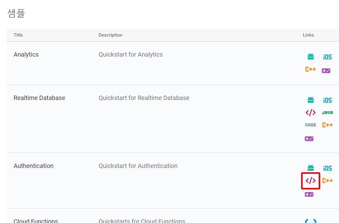The image size is (339, 223).
Task: Open C++ sample for Realtime Database
Action: coord(327,125)
